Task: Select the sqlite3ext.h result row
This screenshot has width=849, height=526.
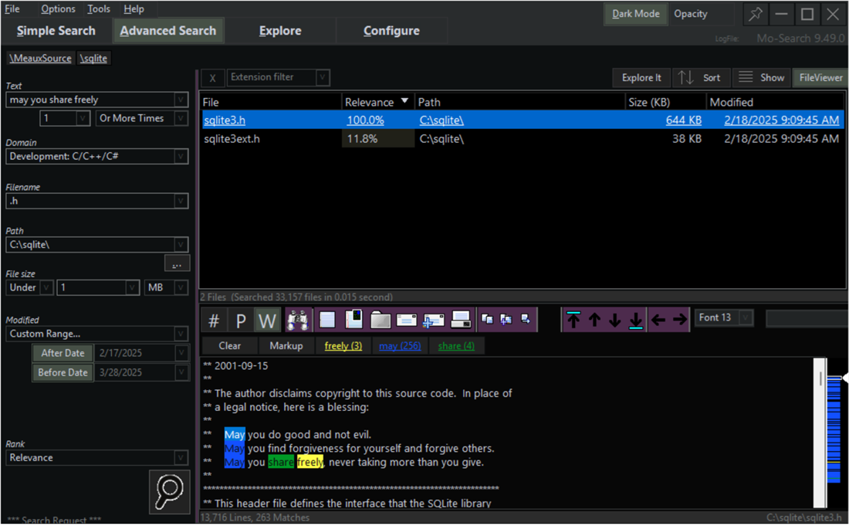Action: pos(522,139)
